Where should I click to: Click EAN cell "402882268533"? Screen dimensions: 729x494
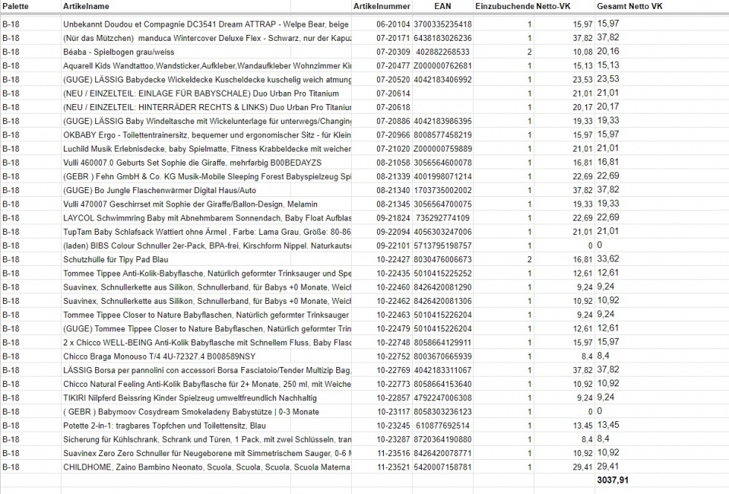[443, 52]
